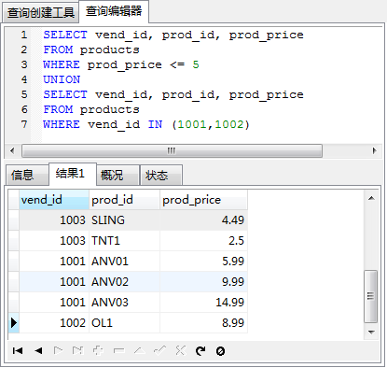This screenshot has height=368, width=387.
Task: Click the editor scroll left arrow
Action: click(12, 150)
